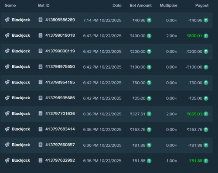The image size is (218, 173).
Task: Open bet receipt icon for 413799000119
Action: (x=41, y=51)
